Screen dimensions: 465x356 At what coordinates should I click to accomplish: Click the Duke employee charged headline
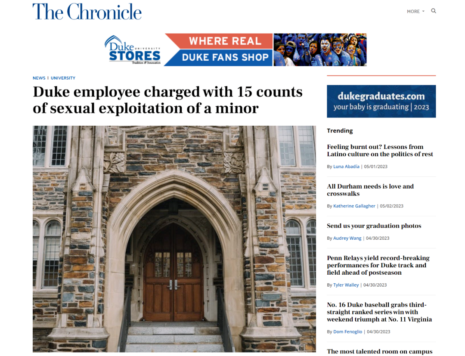tap(167, 100)
